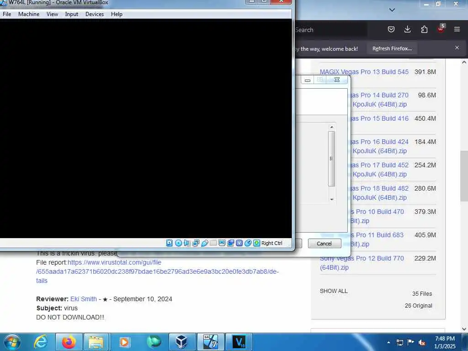
Task: Click the Action Center flag tray icon
Action: [411, 342]
